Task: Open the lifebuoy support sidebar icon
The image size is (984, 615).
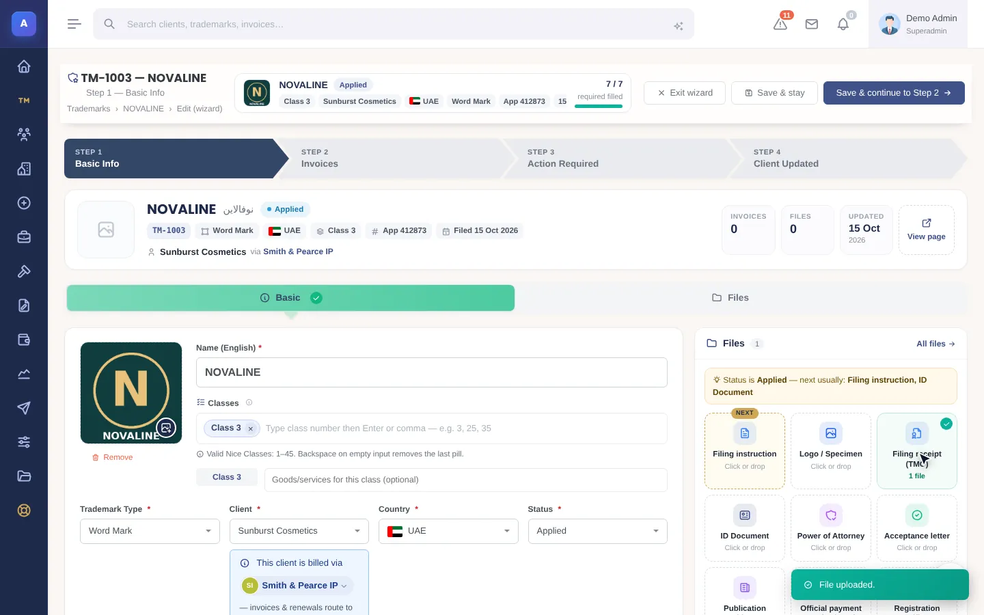Action: tap(24, 510)
